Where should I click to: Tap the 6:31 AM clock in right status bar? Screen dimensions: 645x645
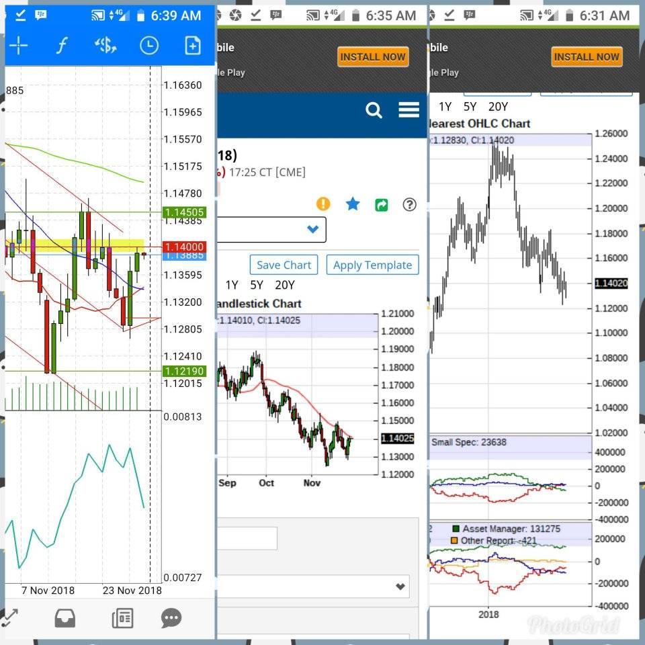click(605, 15)
